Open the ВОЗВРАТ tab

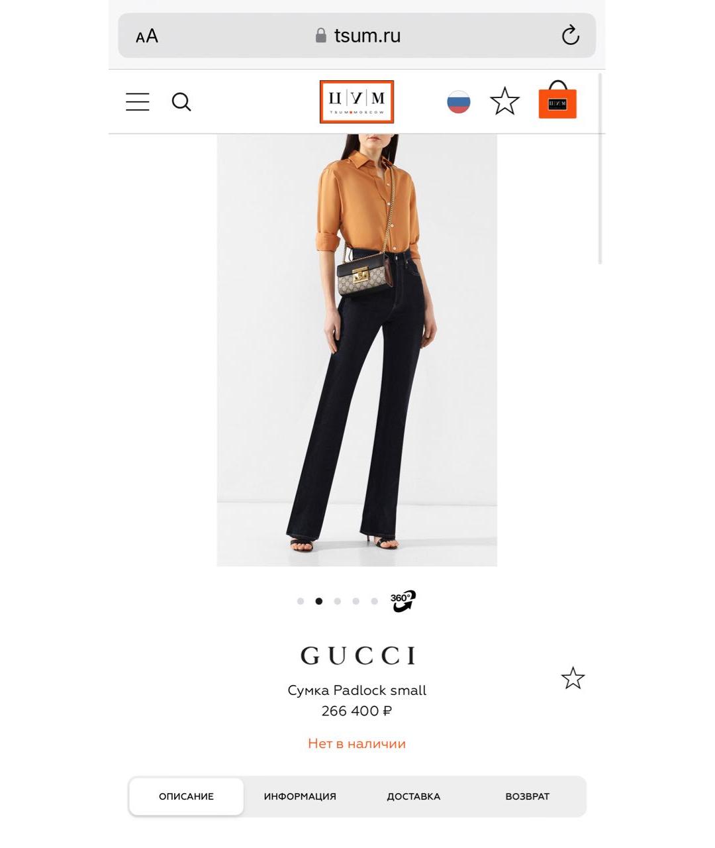tap(528, 796)
